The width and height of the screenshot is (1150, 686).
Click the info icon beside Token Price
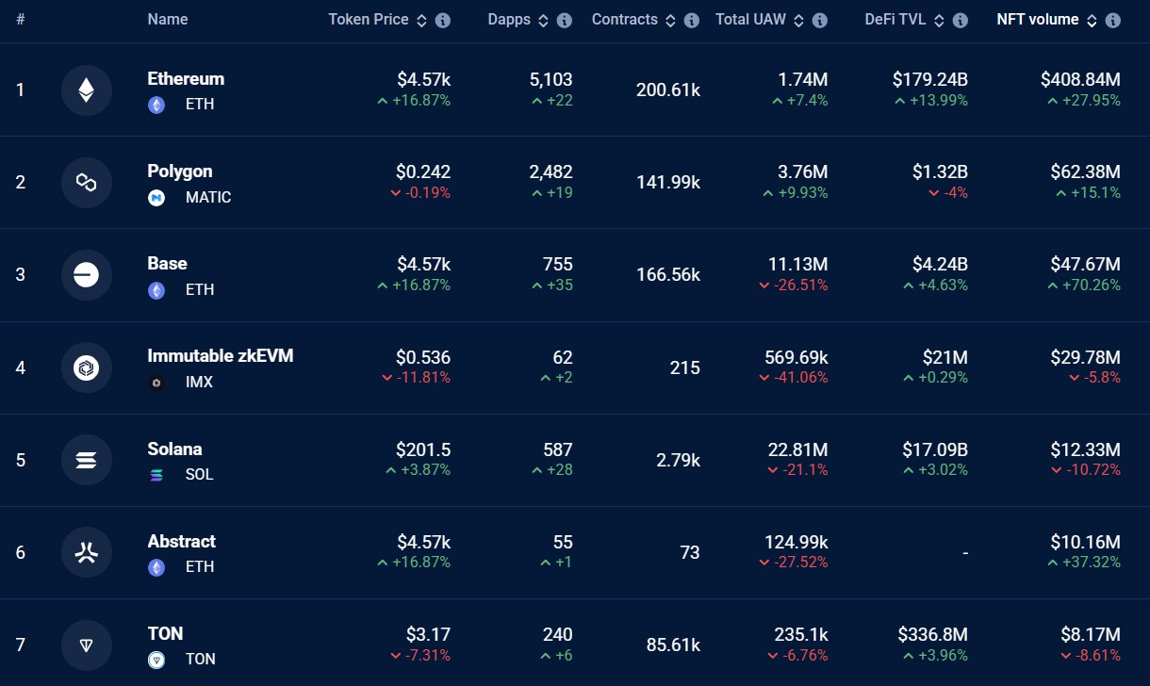click(x=442, y=21)
